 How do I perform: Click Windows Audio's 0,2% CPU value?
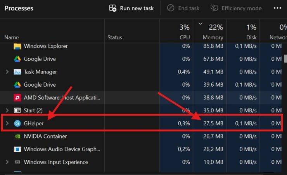coord(184,149)
